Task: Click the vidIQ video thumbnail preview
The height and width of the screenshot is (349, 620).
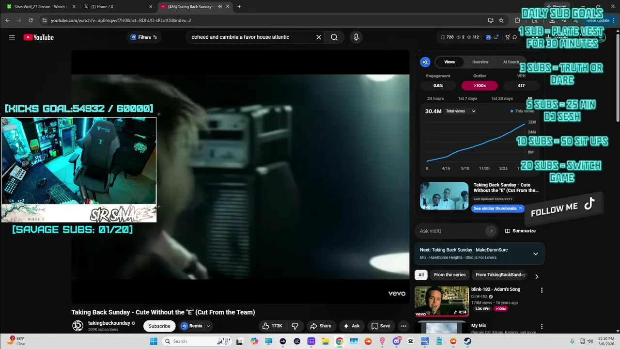Action: click(x=444, y=196)
